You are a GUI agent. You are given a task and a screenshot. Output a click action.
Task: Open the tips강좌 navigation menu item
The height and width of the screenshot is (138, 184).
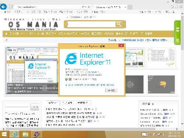(84, 33)
